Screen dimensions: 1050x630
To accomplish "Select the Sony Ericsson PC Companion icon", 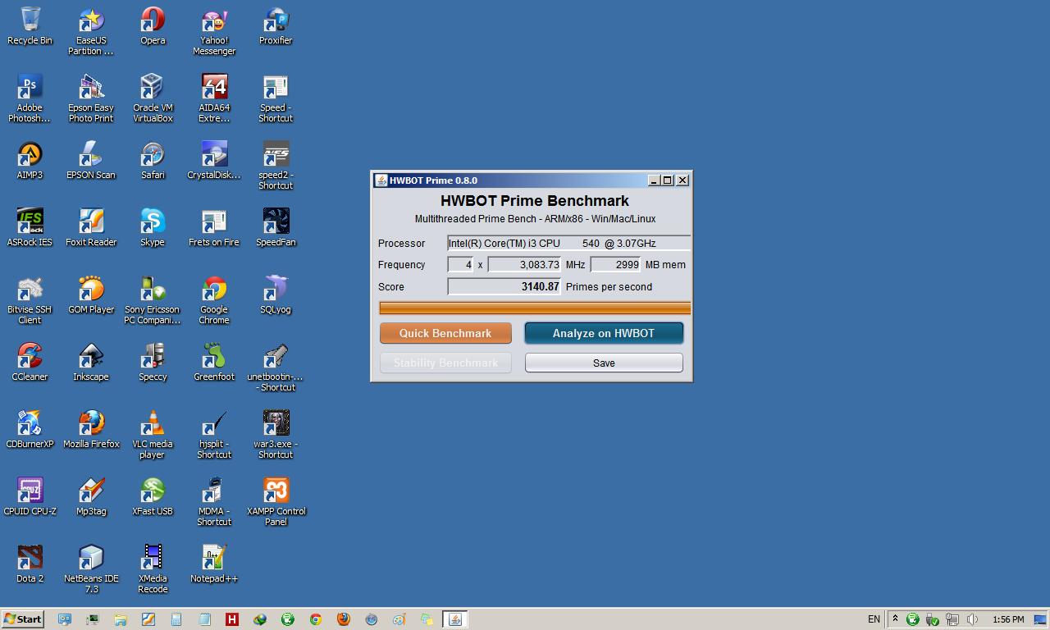I will [x=153, y=300].
